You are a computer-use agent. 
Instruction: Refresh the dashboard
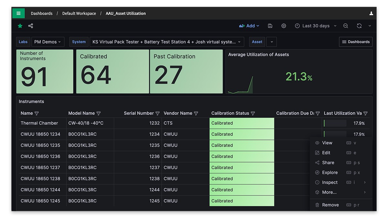pos(359,26)
